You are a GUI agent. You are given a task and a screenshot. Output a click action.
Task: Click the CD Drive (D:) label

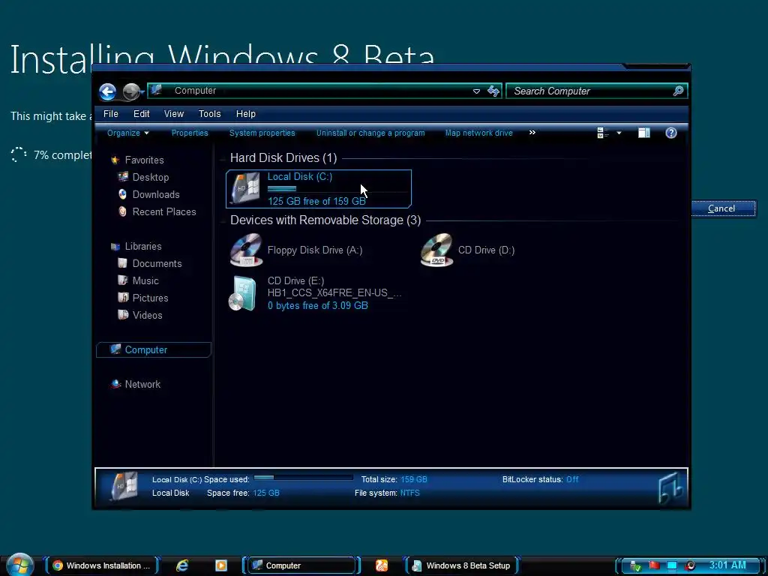click(x=486, y=250)
